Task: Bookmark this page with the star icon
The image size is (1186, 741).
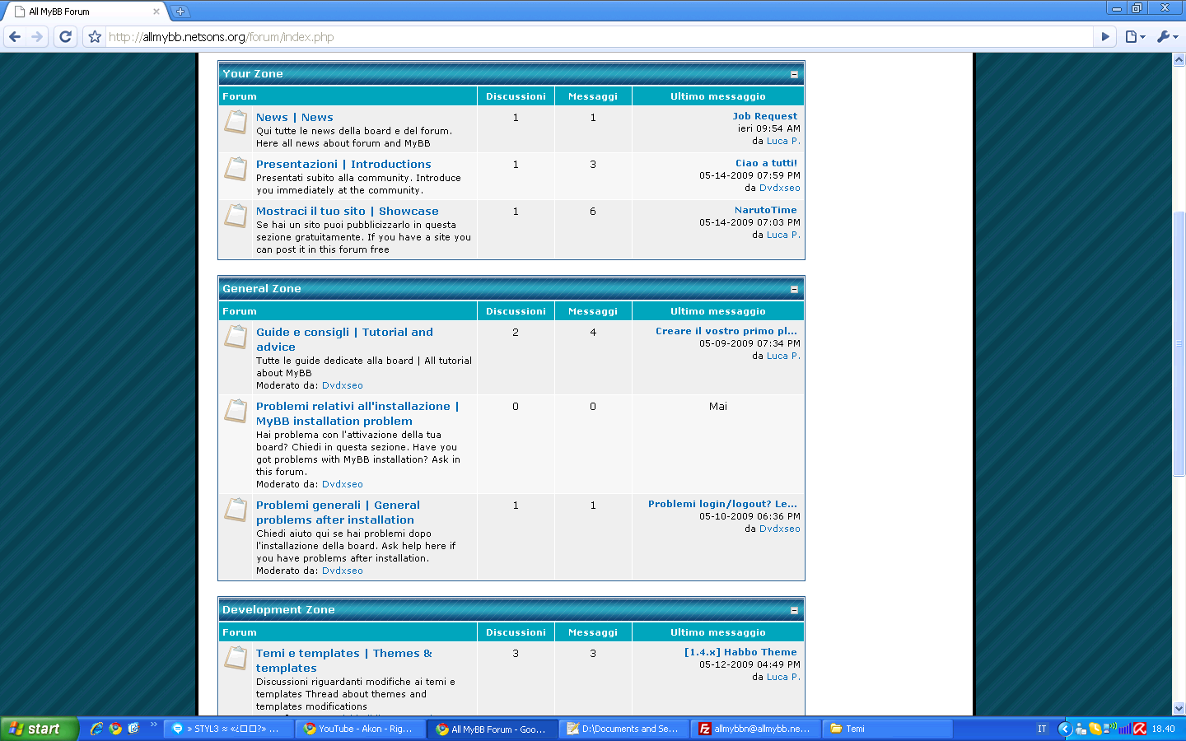Action: click(95, 37)
